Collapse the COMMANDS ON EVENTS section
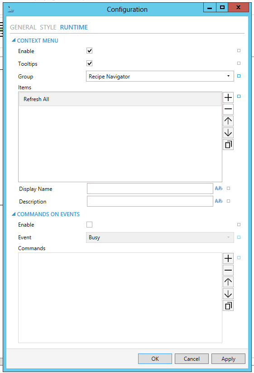The height and width of the screenshot is (373, 254). tap(14, 214)
